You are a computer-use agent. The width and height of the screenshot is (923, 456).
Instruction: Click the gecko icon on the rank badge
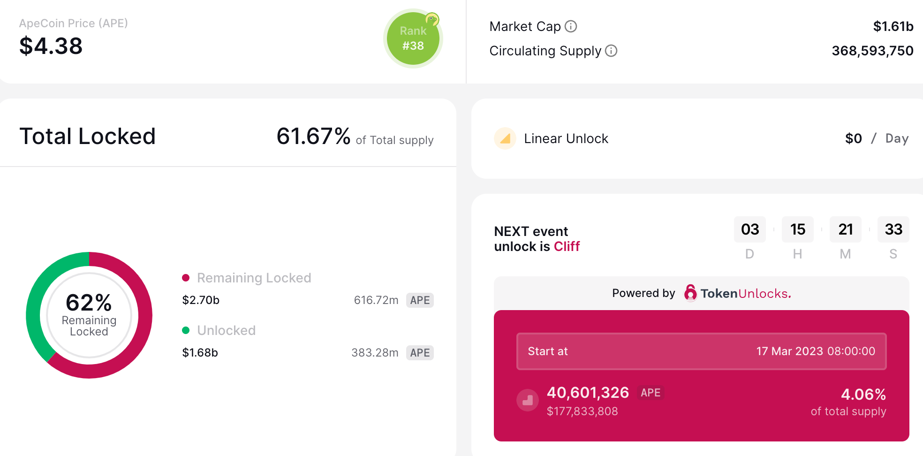tap(432, 19)
